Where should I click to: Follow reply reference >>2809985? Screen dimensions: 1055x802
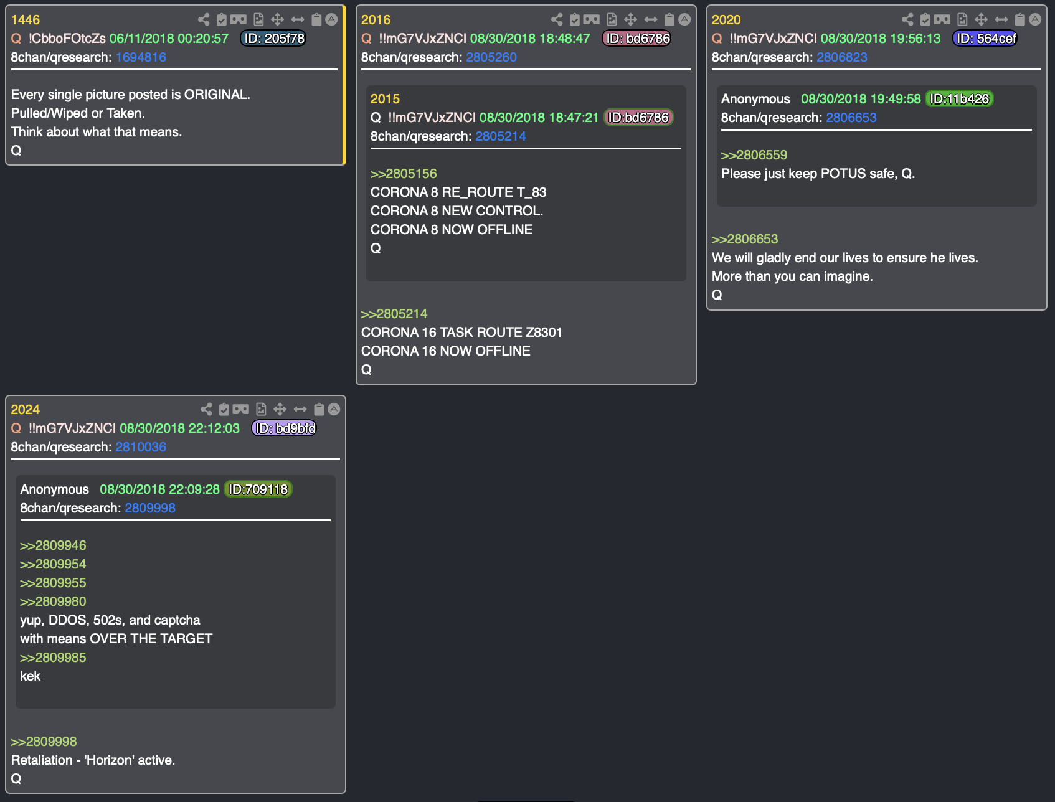pyautogui.click(x=53, y=658)
